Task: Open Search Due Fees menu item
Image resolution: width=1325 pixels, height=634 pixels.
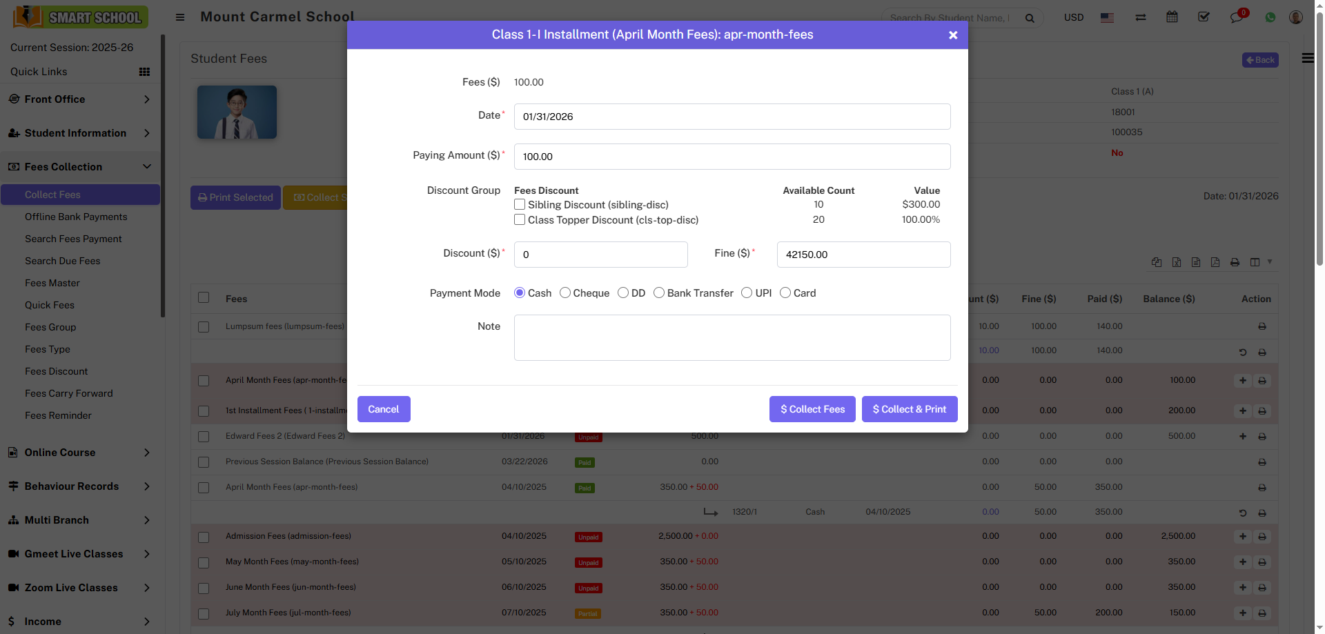Action: [63, 261]
